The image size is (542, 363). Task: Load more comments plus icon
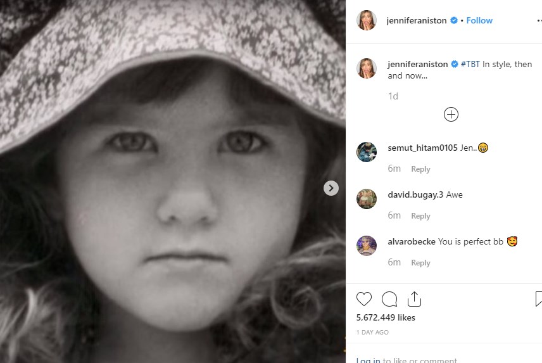point(451,115)
